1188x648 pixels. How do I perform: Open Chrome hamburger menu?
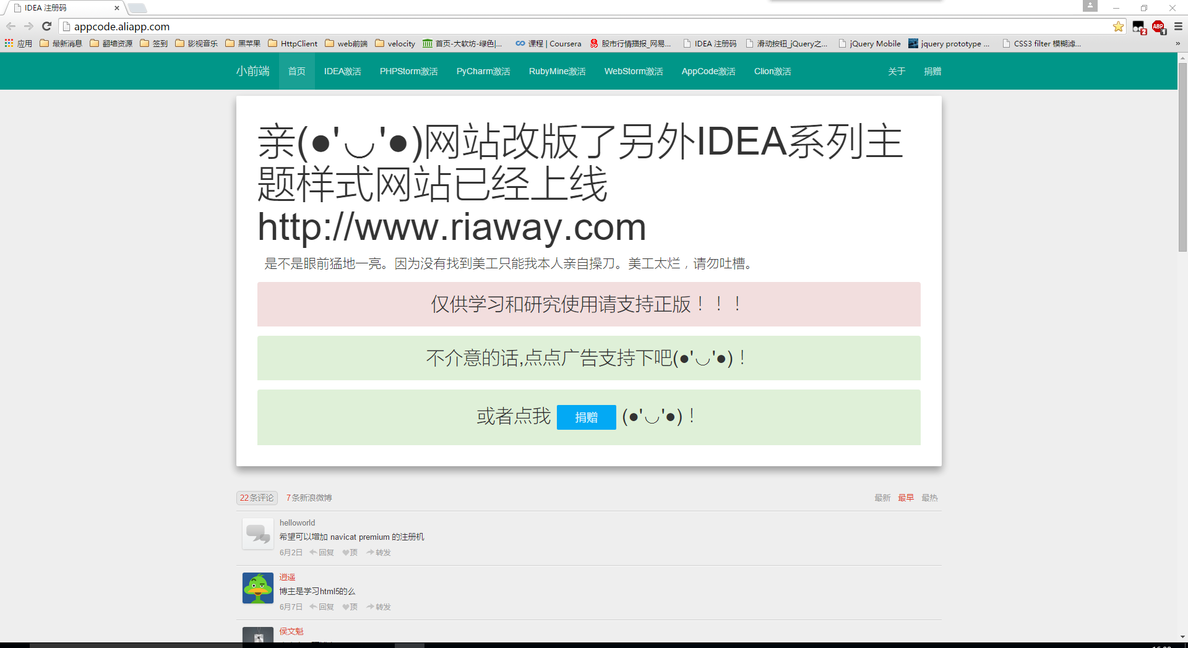pos(1178,27)
